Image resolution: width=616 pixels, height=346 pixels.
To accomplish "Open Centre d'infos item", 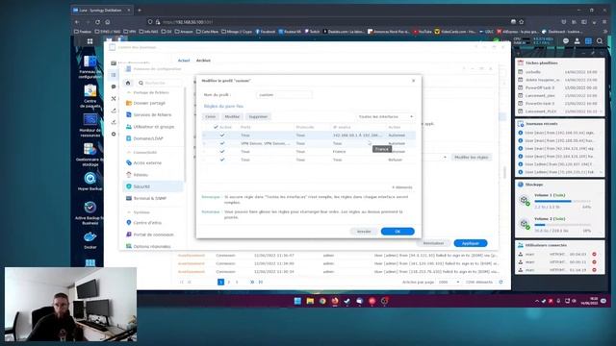I will click(147, 222).
